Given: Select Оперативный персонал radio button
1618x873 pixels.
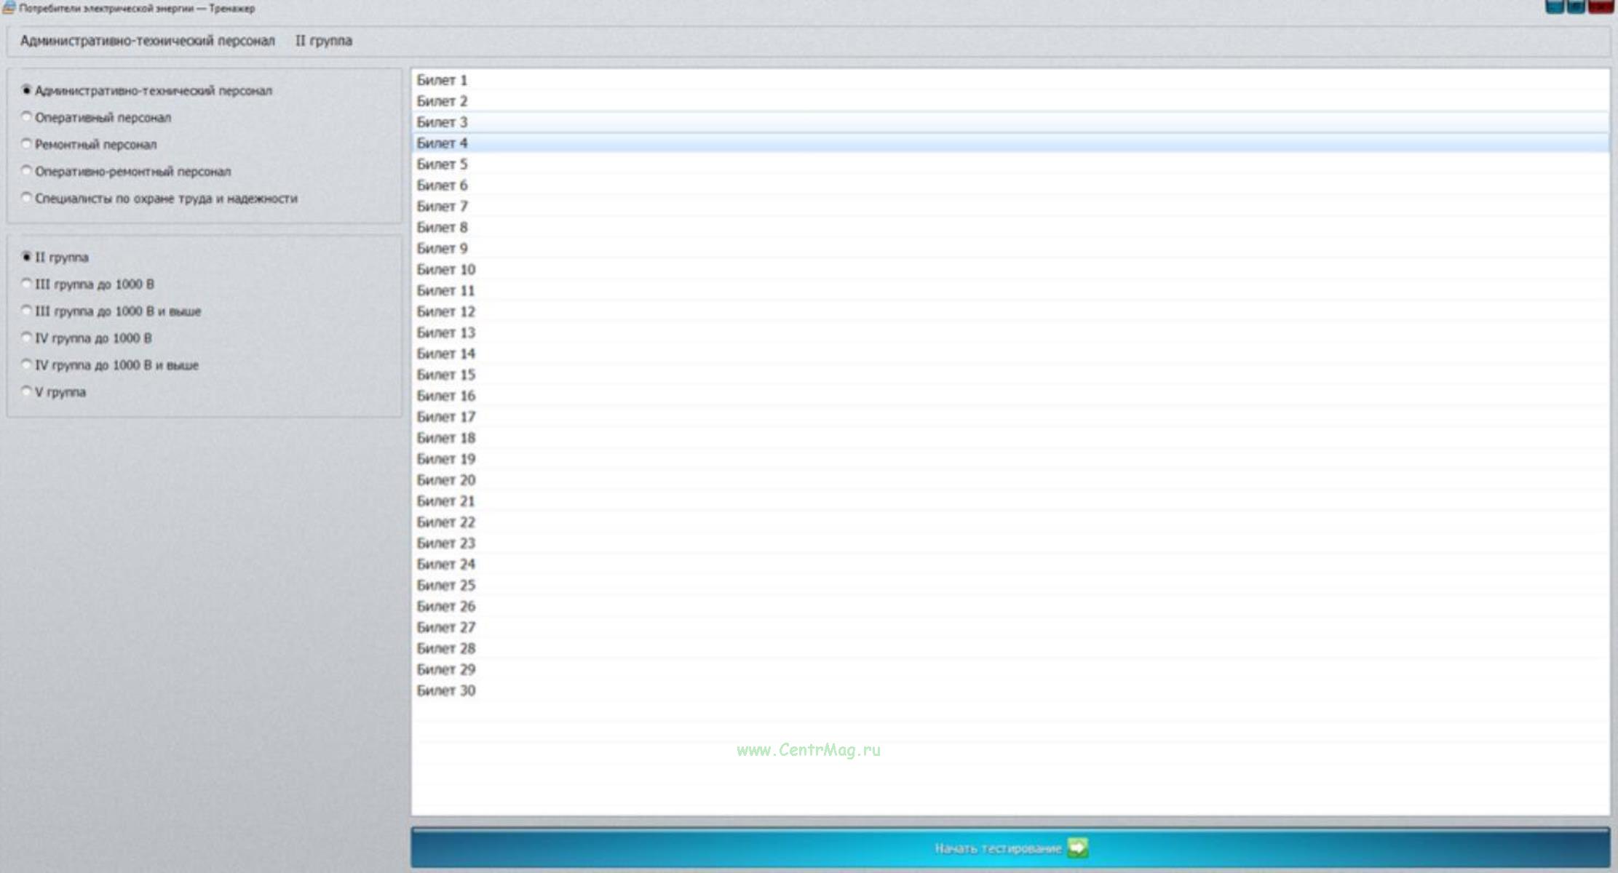Looking at the screenshot, I should pyautogui.click(x=27, y=117).
